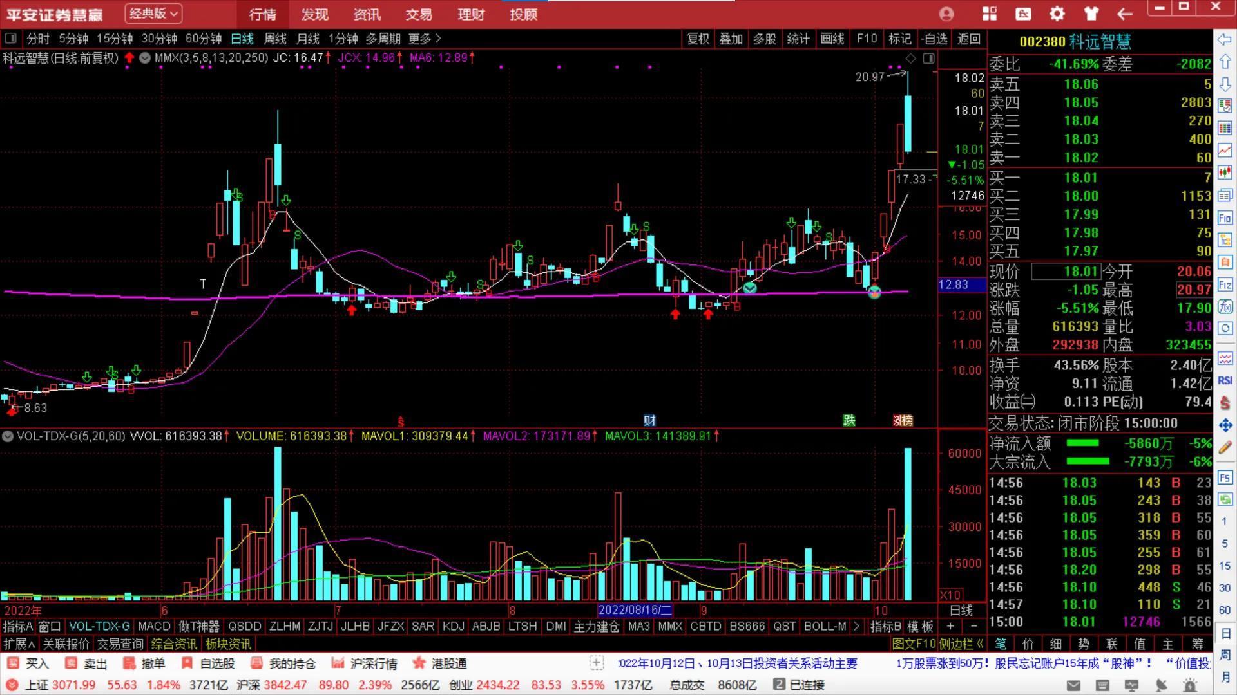1237x695 pixels.
Task: Click the back arrow icon in title bar
Action: click(x=1125, y=14)
